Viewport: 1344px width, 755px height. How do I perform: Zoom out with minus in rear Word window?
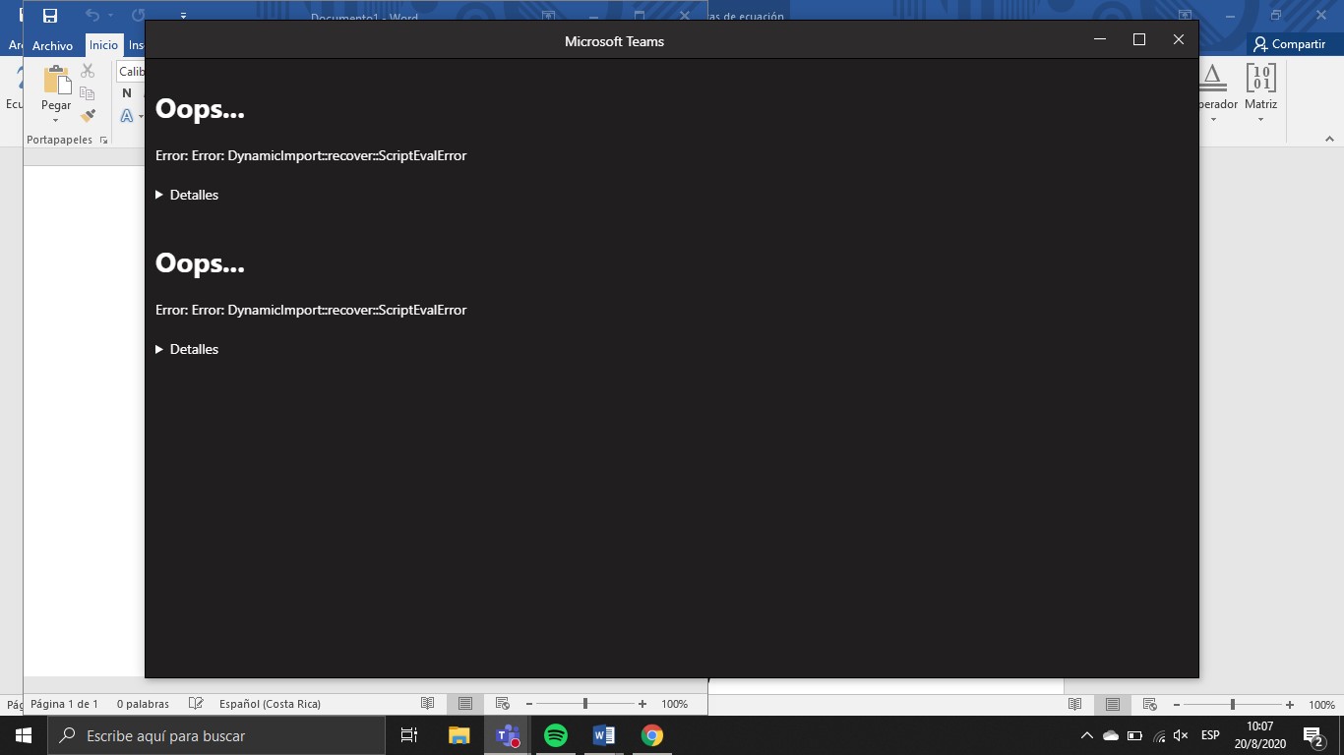(x=1176, y=704)
